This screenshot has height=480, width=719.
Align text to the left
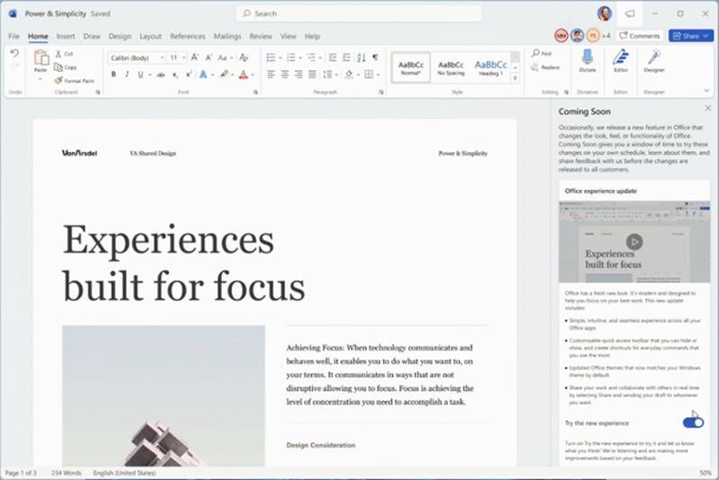[271, 75]
